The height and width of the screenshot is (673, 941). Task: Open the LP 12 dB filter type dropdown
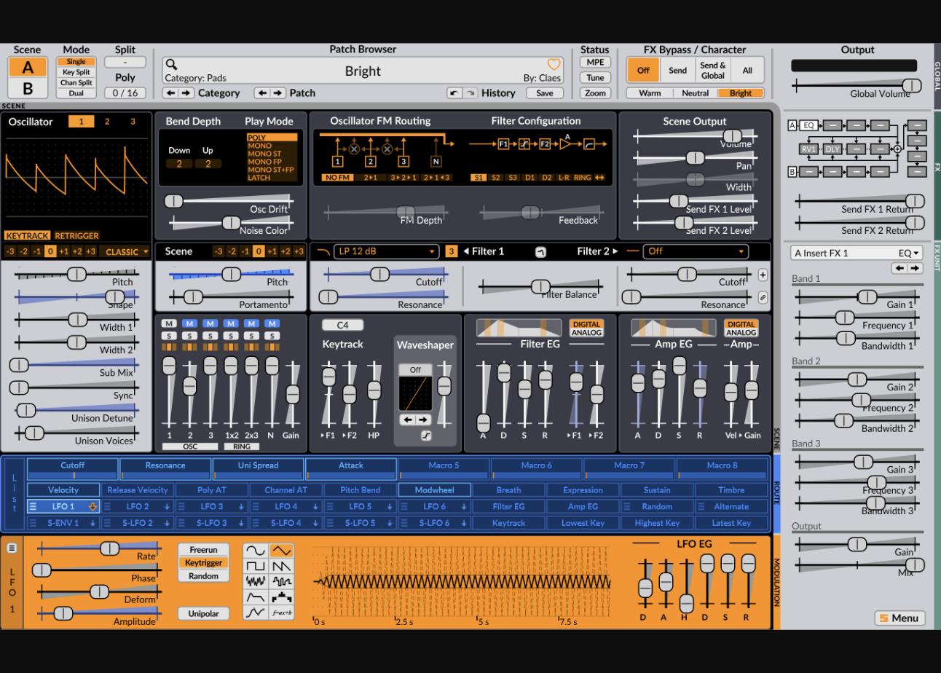(x=387, y=251)
